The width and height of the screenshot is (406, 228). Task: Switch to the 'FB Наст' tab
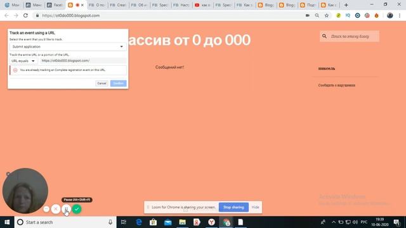[x=181, y=5]
